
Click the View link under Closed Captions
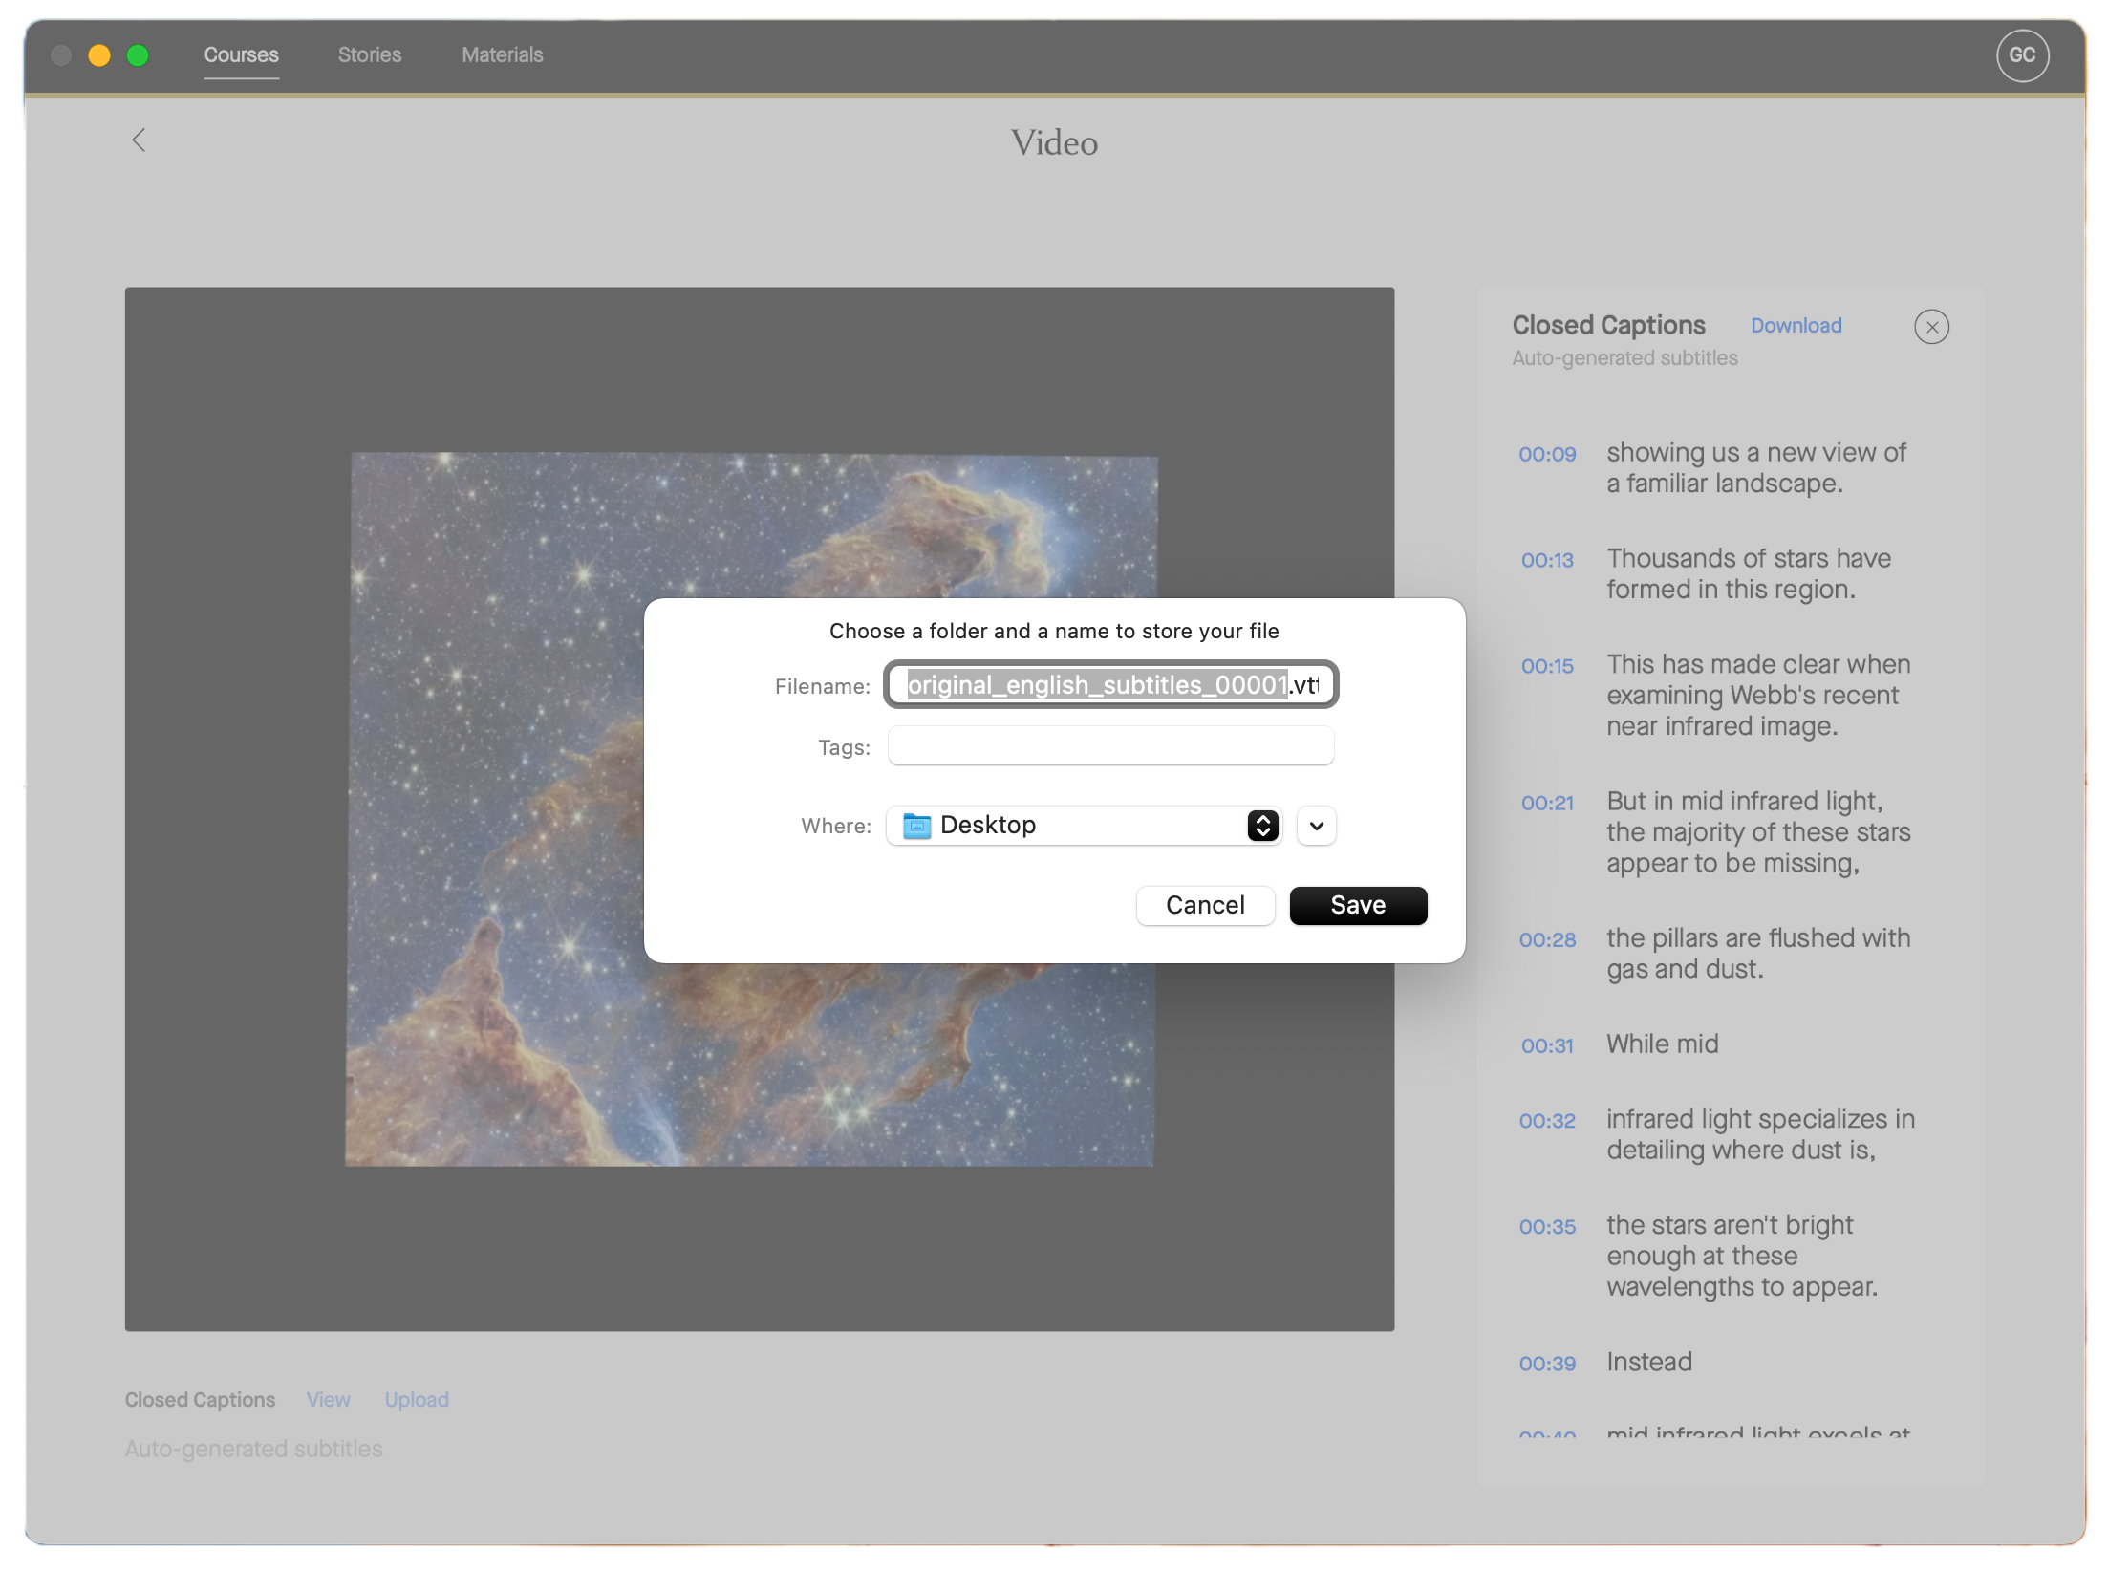[328, 1399]
